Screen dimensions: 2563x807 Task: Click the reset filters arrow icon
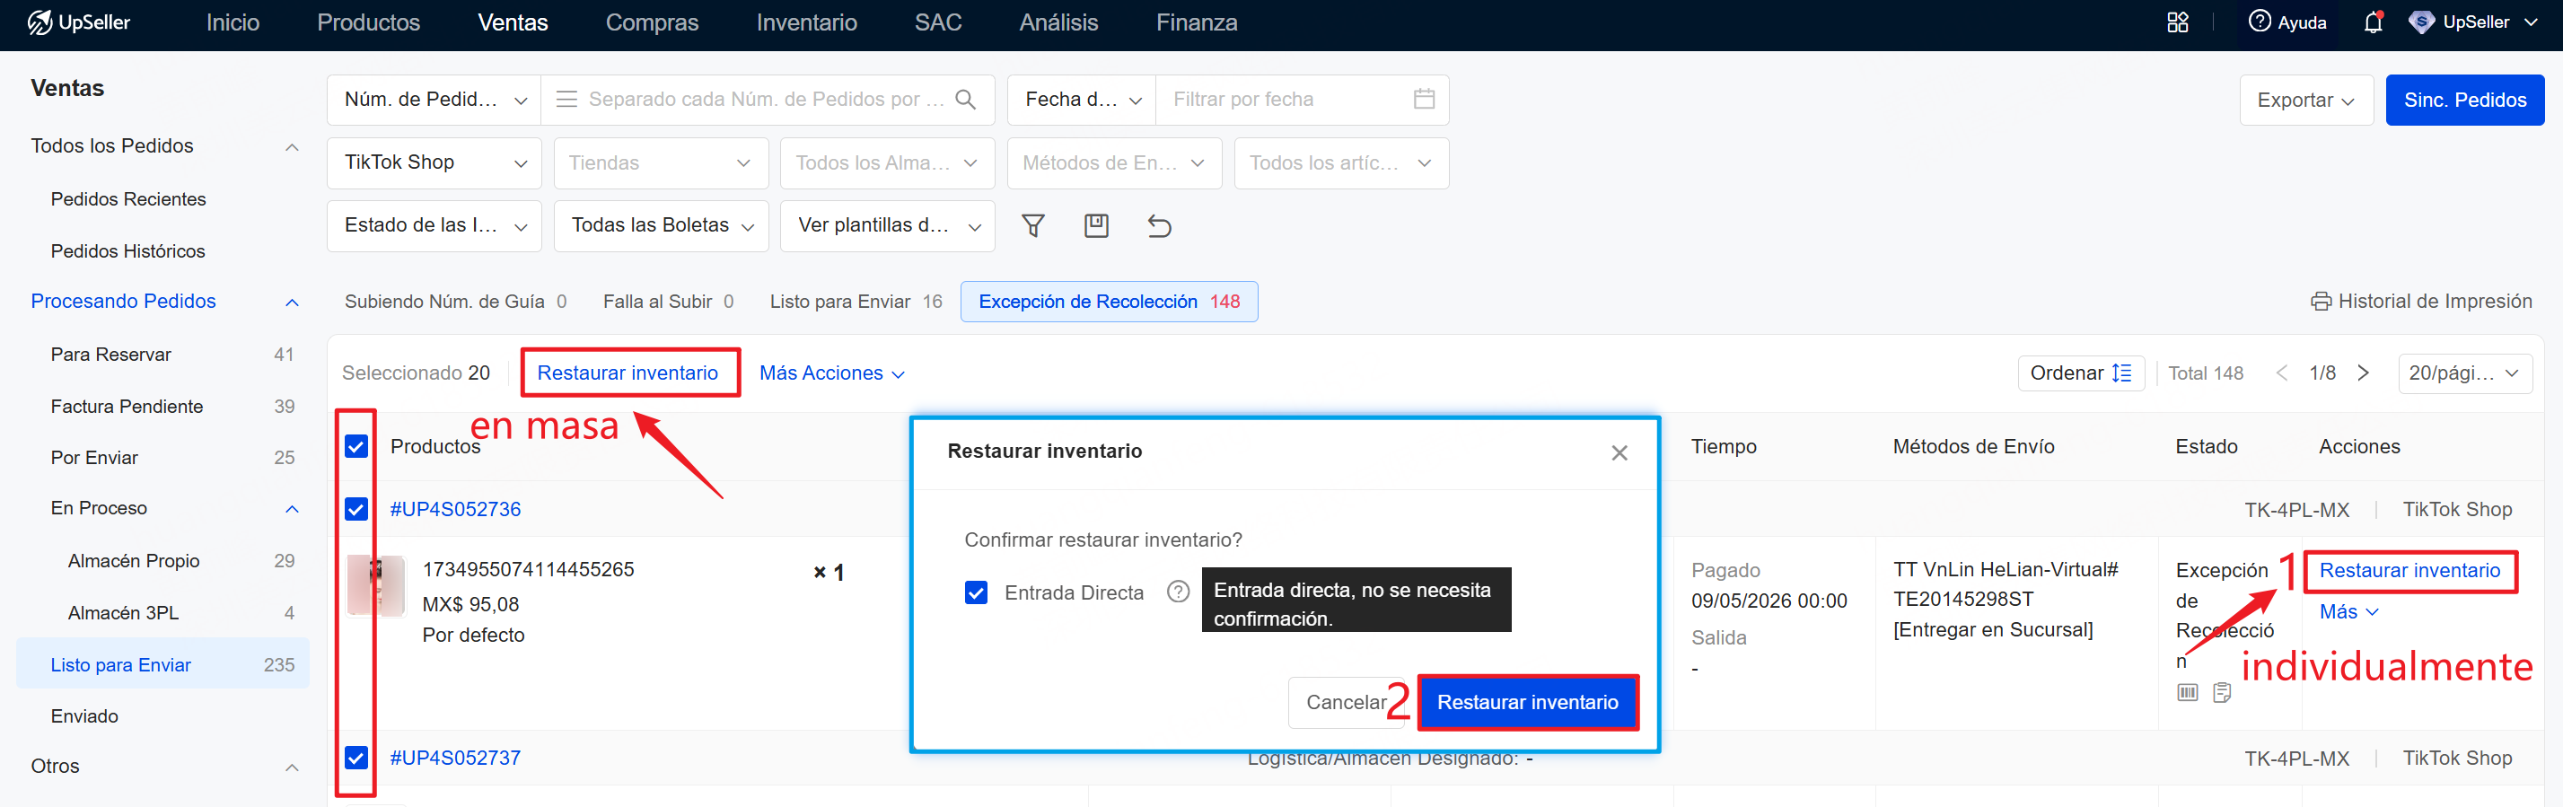(x=1159, y=226)
